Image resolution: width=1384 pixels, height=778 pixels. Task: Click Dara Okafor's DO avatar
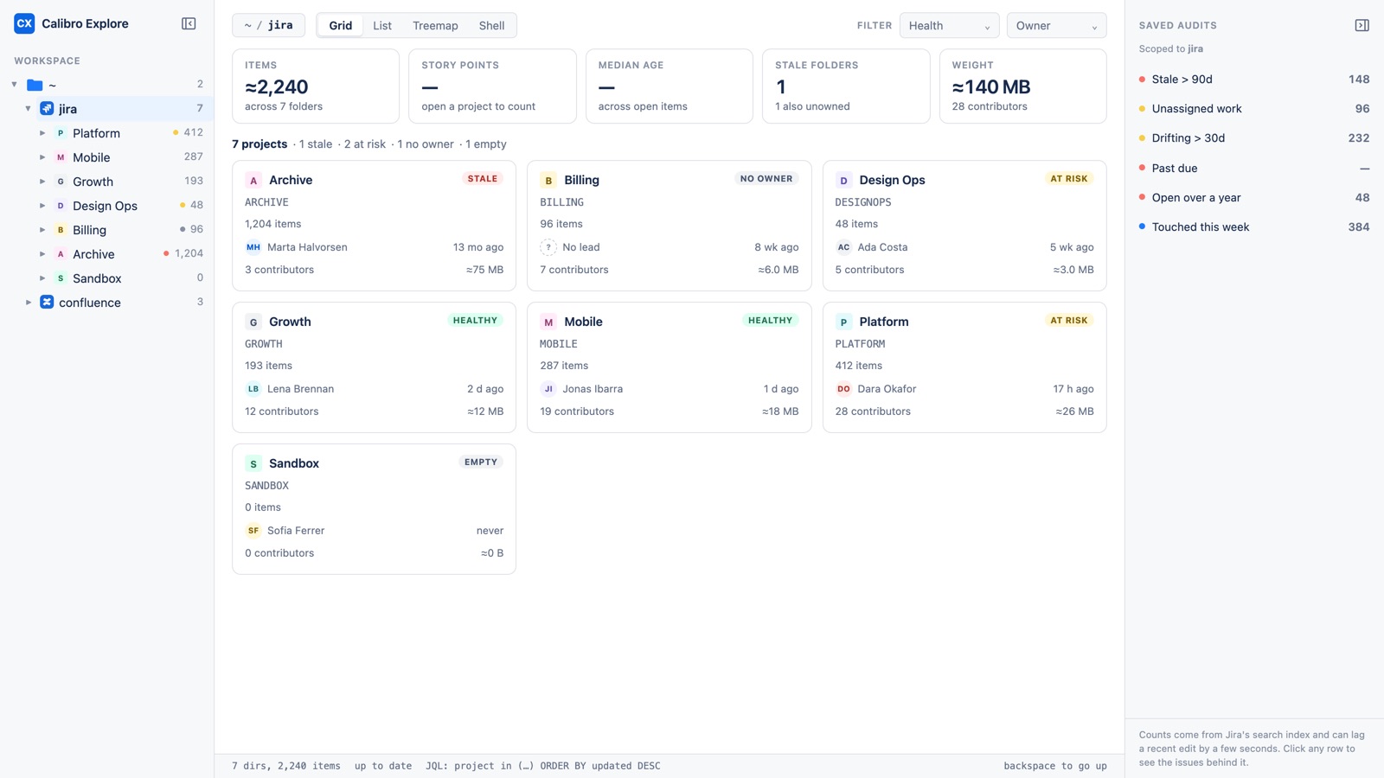click(x=843, y=389)
